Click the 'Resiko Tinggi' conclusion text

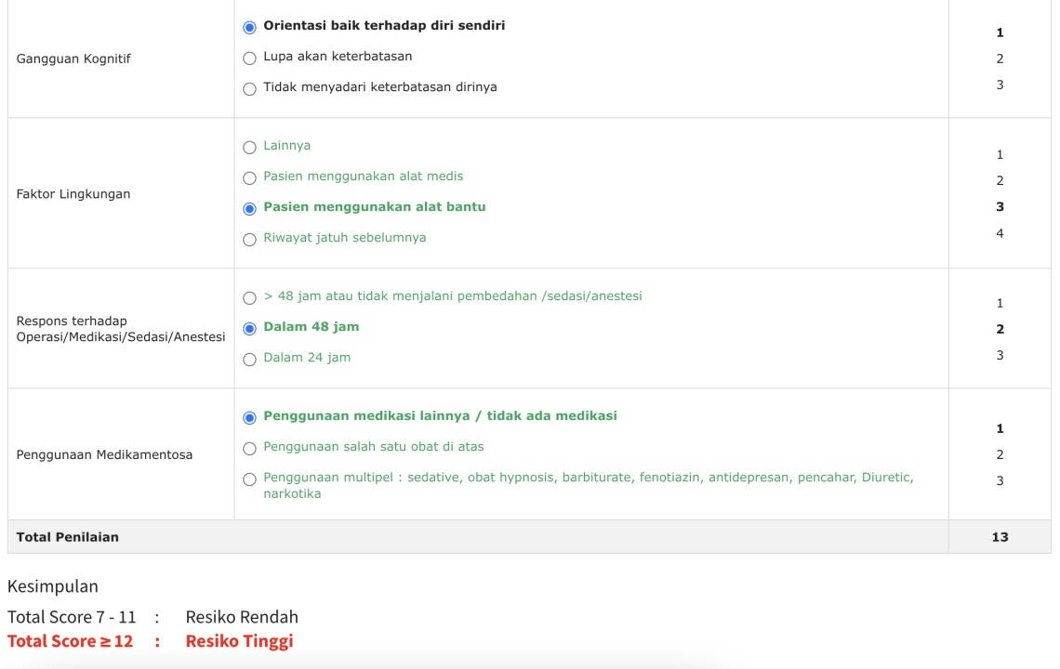(239, 641)
